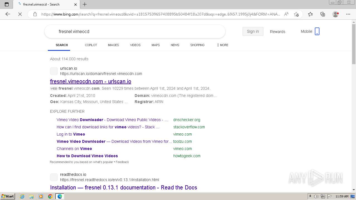Expand the MORE search categories menu
Image resolution: width=356 pixels, height=200 pixels.
pyautogui.click(x=222, y=45)
